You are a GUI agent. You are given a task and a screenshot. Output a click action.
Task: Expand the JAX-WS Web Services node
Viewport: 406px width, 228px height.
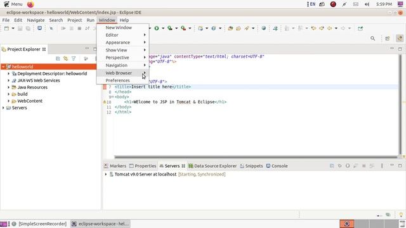pos(8,80)
